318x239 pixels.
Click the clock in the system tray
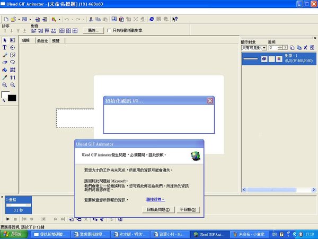pyautogui.click(x=310, y=234)
